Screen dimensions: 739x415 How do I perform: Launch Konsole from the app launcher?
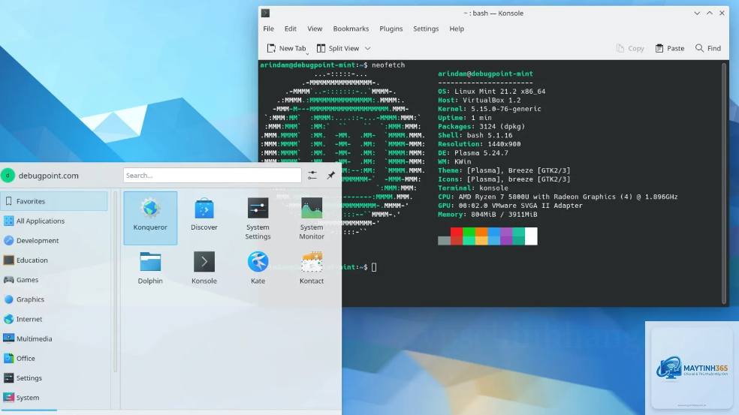[x=204, y=262]
